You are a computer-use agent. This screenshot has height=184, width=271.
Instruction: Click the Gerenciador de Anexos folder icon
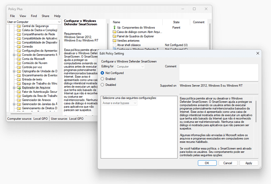click(x=19, y=100)
